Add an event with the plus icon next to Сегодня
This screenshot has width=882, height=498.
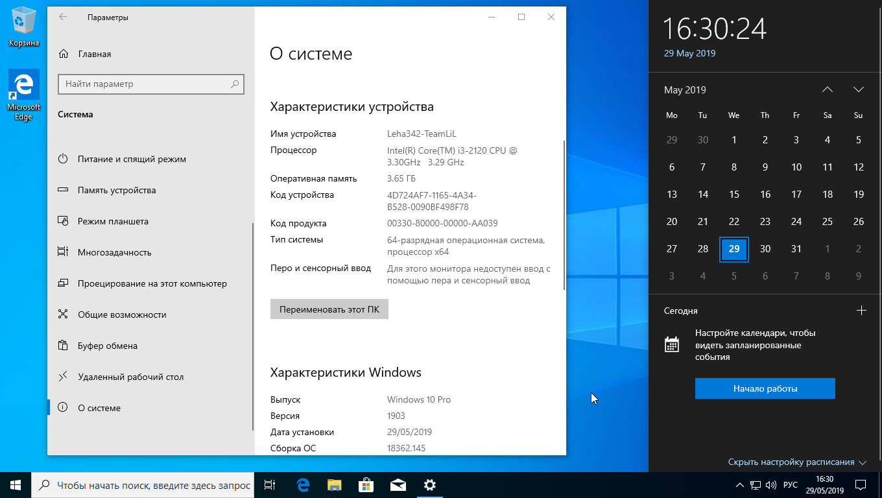click(861, 311)
